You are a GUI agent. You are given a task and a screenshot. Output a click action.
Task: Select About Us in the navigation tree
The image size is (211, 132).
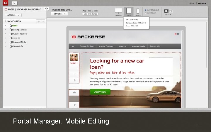click(16, 38)
